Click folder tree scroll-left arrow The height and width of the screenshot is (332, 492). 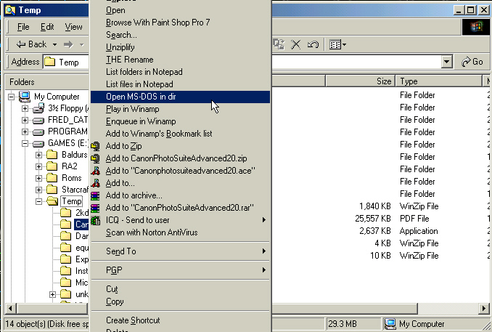[10, 309]
